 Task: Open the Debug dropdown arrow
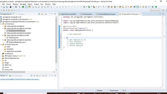click(86, 7)
